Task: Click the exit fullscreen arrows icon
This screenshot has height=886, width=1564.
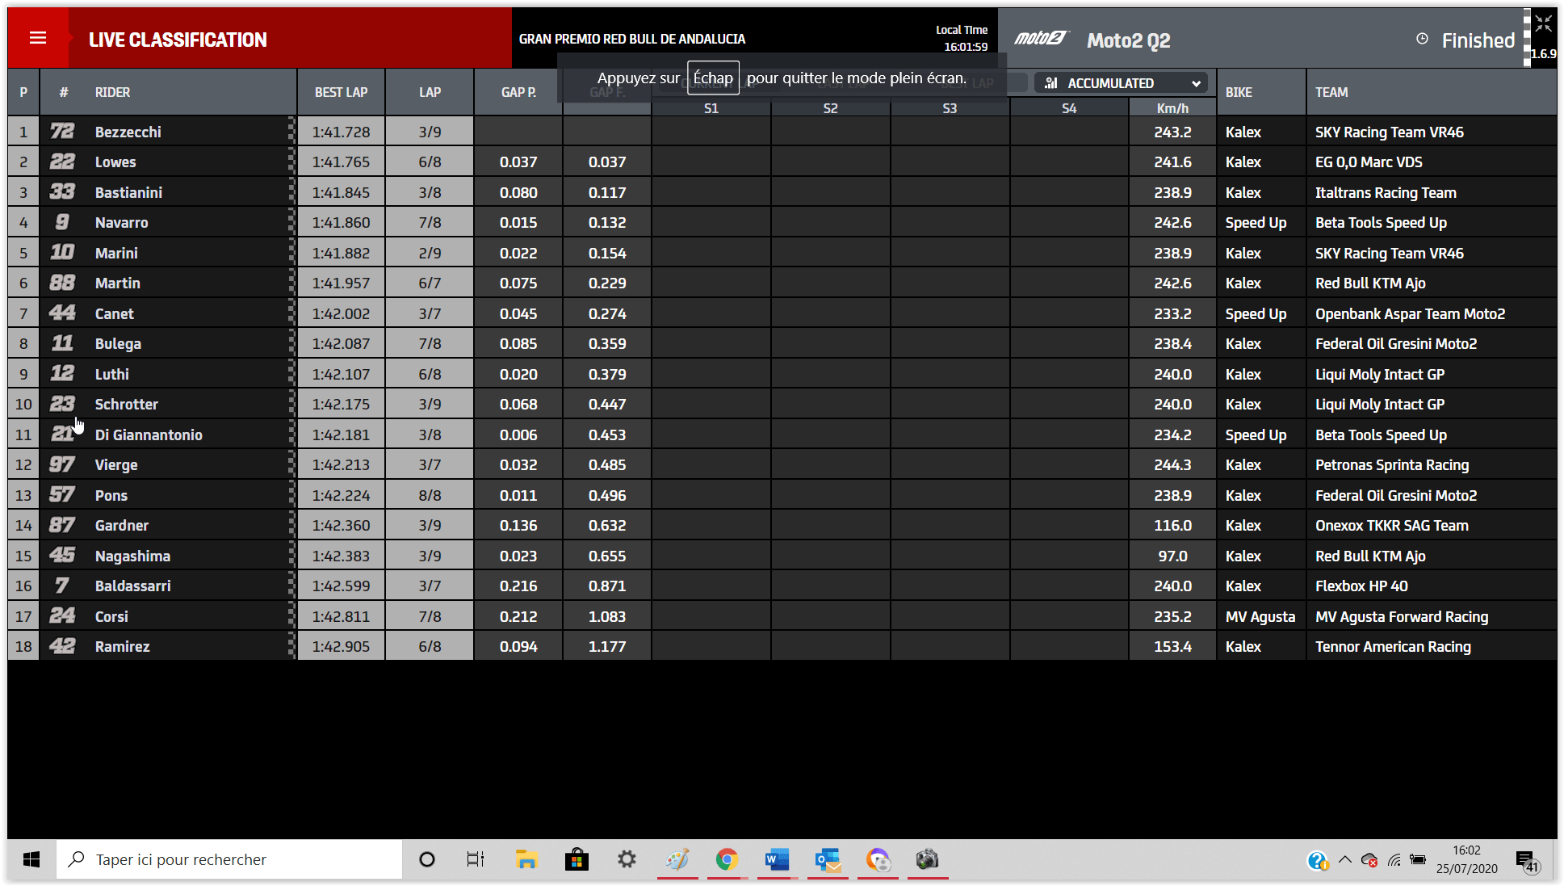Action: point(1543,23)
